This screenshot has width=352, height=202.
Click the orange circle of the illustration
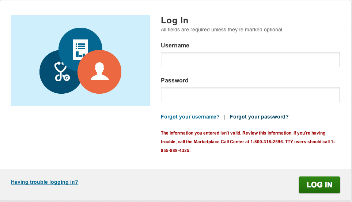99,72
